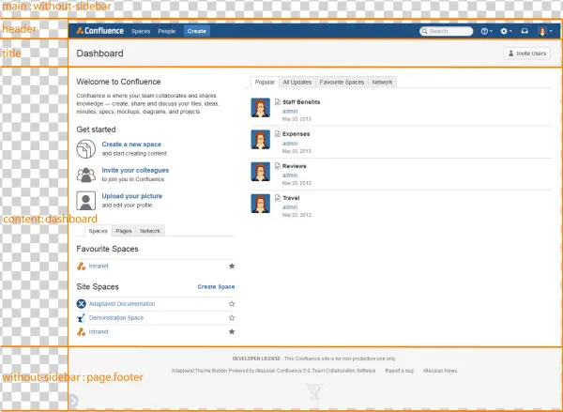Click the page icon beside Staff Benefits
Screen dimensions: 563x412
pyautogui.click(x=278, y=102)
